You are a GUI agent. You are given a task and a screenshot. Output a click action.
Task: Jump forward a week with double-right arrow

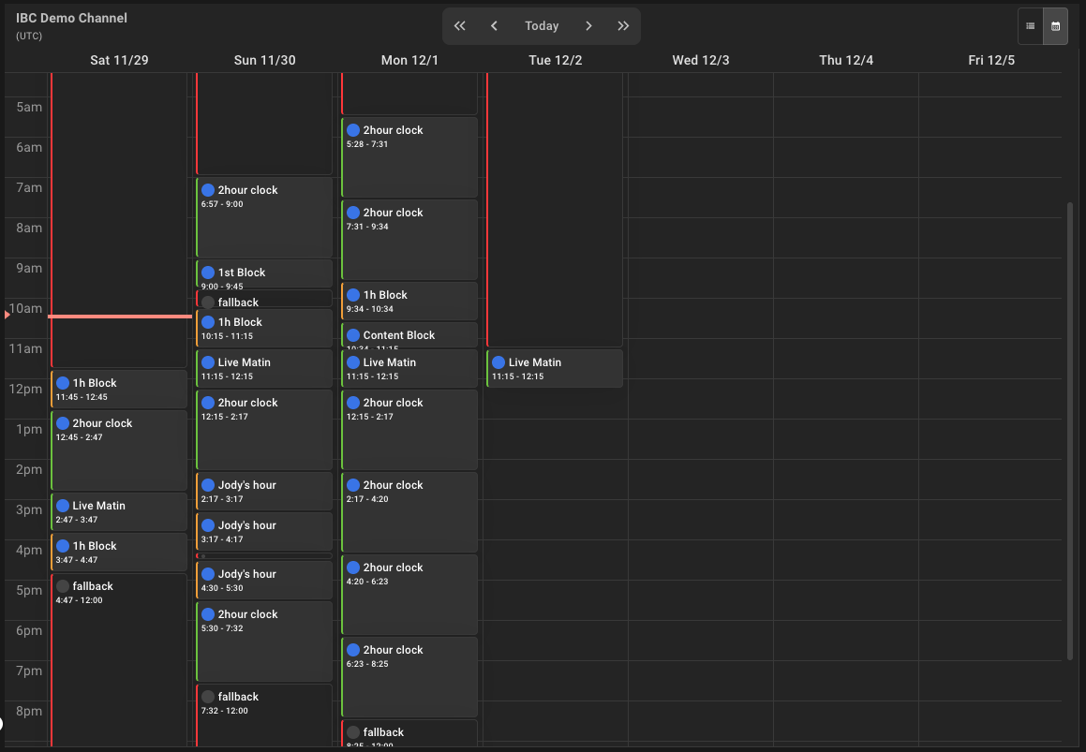click(623, 26)
